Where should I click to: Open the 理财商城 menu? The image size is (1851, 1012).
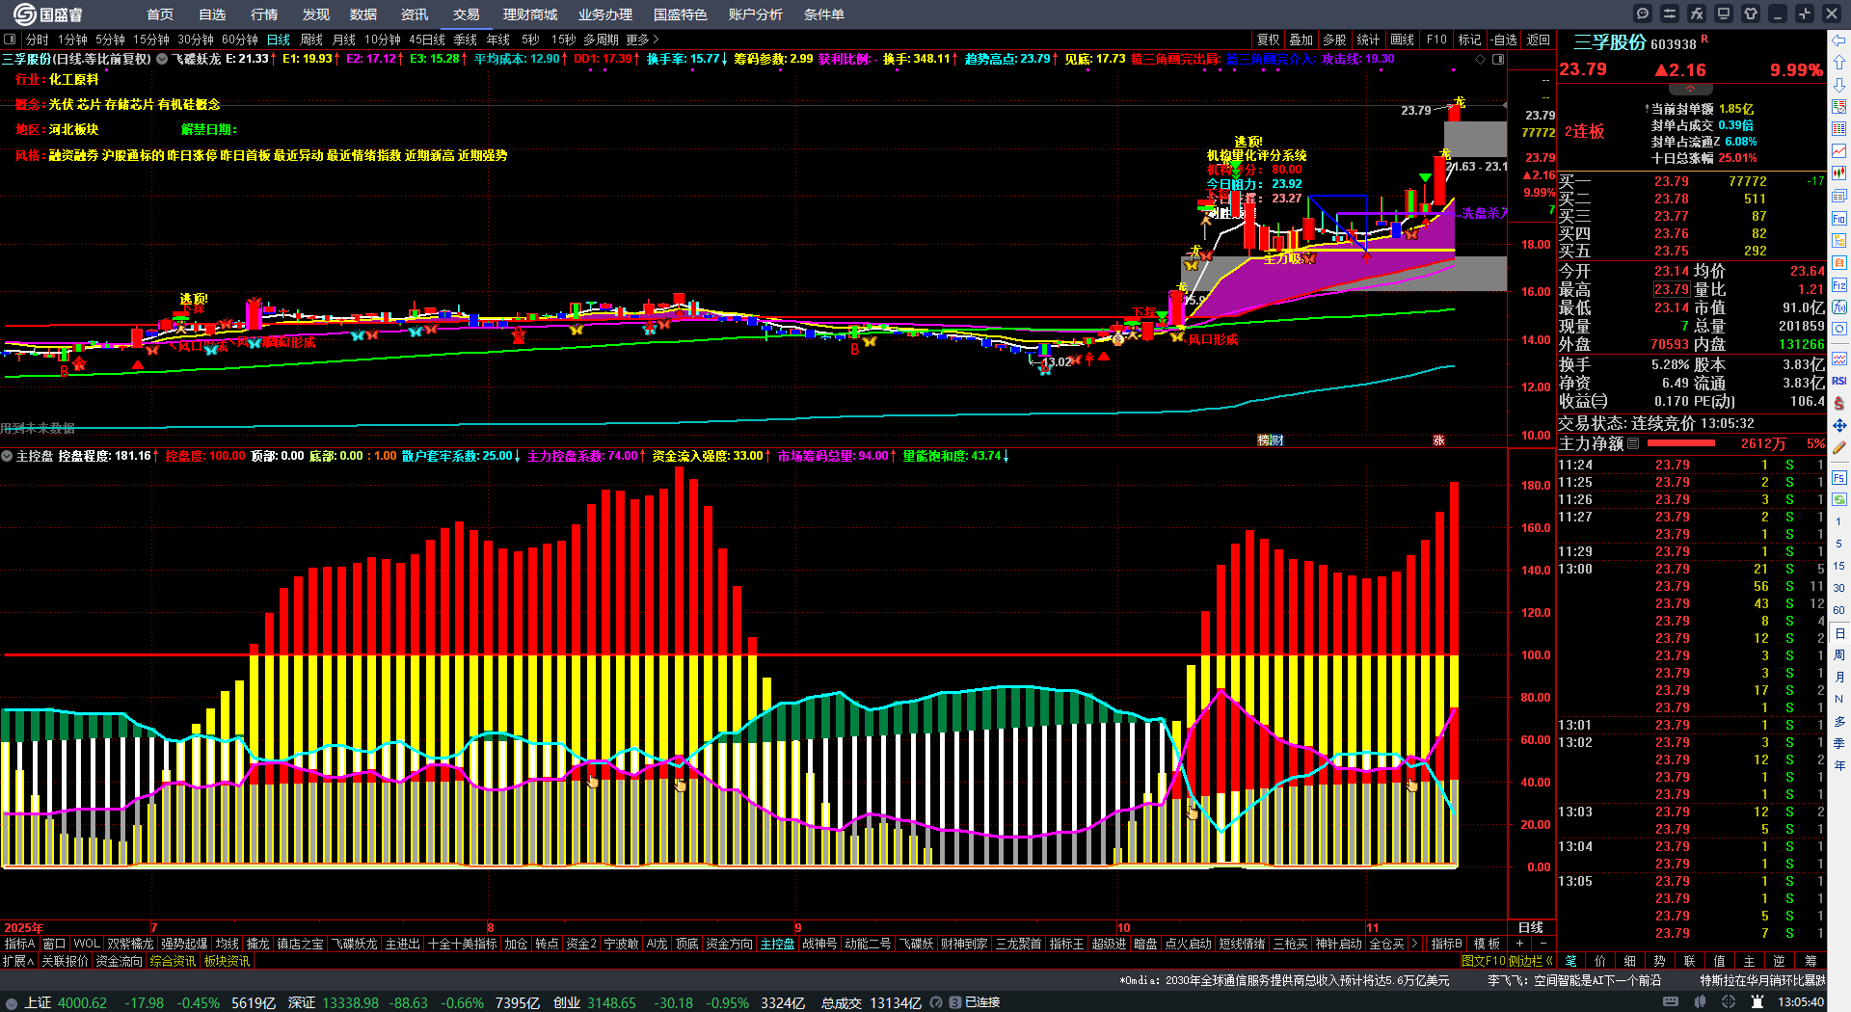point(530,14)
